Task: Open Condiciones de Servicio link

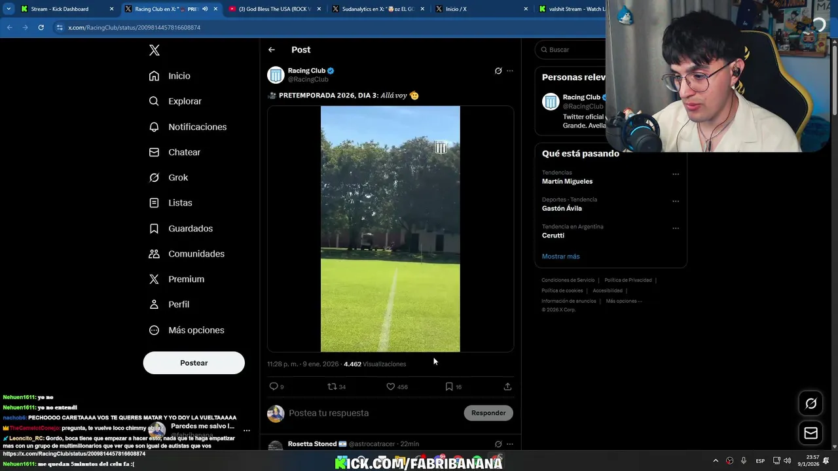Action: 568,280
